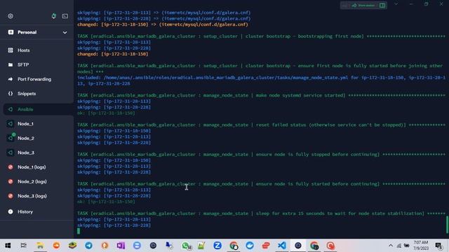Click 'reset failed status' task line
The width and height of the screenshot is (449, 252).
click(x=261, y=125)
